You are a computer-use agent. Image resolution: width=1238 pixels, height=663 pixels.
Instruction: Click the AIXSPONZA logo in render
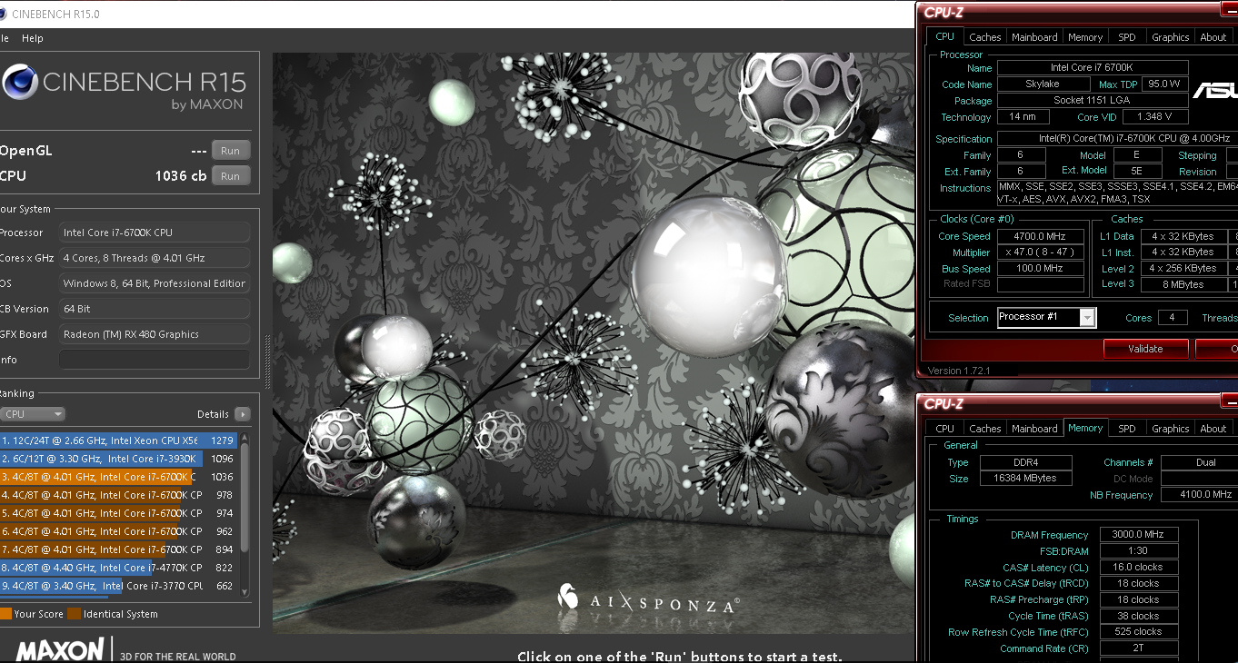tap(648, 599)
